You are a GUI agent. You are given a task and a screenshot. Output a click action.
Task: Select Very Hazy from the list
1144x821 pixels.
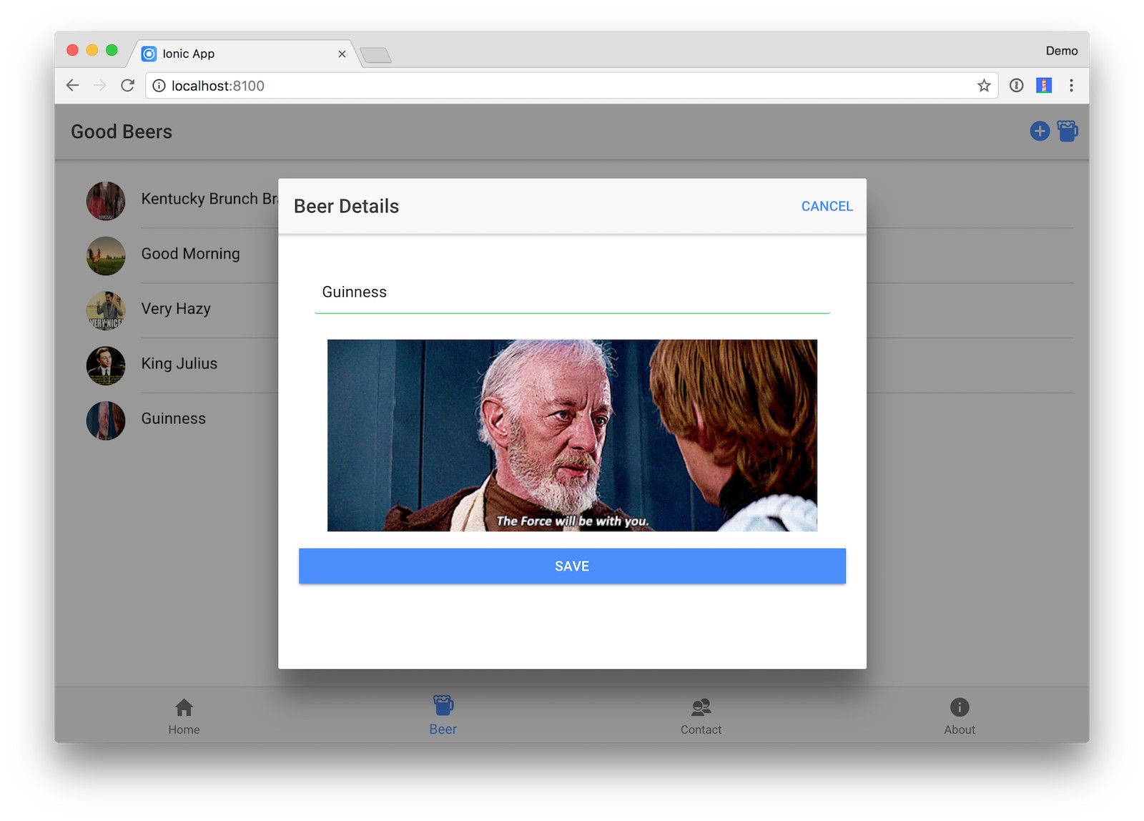point(176,309)
